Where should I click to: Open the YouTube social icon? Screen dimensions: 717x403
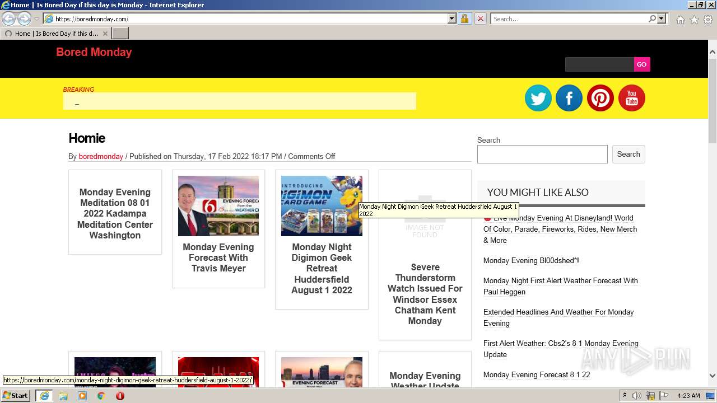pyautogui.click(x=632, y=98)
